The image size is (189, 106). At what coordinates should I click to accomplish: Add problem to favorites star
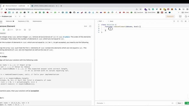25,30
